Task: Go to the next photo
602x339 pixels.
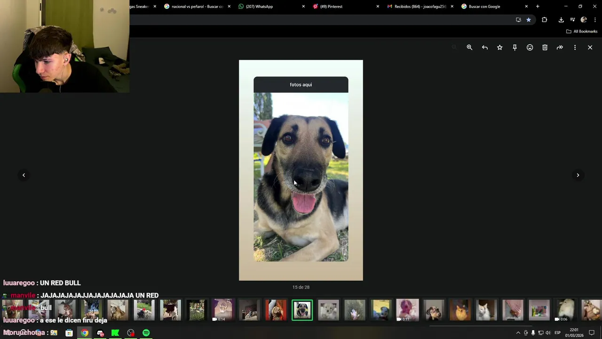Action: [x=578, y=175]
